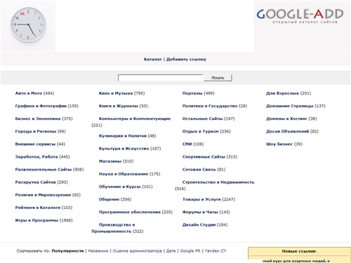Open Компьютеры и Комплектующие category
Screen dimensions: 351x263
[135, 119]
